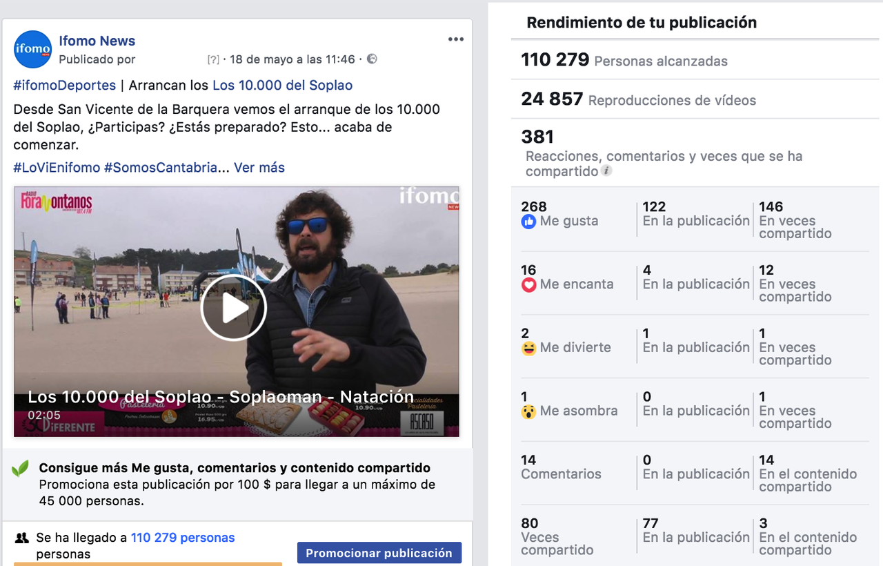The height and width of the screenshot is (566, 883).
Task: Click the blue Me gusta thumbs-up icon
Action: (x=528, y=222)
